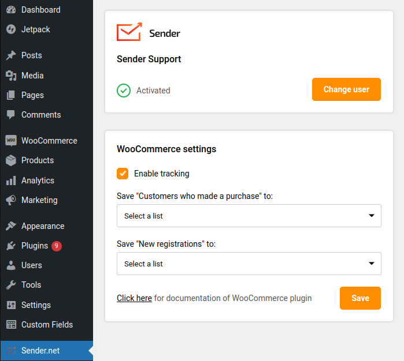The width and height of the screenshot is (404, 361).
Task: Click the Sender envelope logo
Action: pos(129,32)
